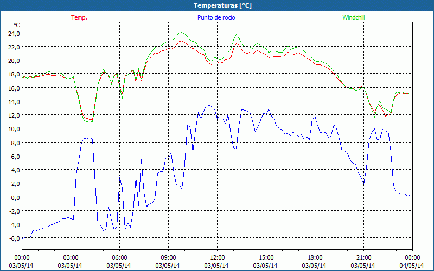Select the blue 'Punto de rocío' legend label

(x=216, y=17)
